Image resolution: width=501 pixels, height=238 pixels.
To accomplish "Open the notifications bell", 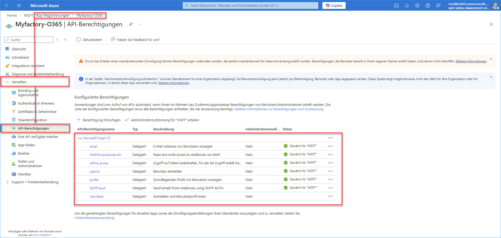I will pyautogui.click(x=407, y=5).
